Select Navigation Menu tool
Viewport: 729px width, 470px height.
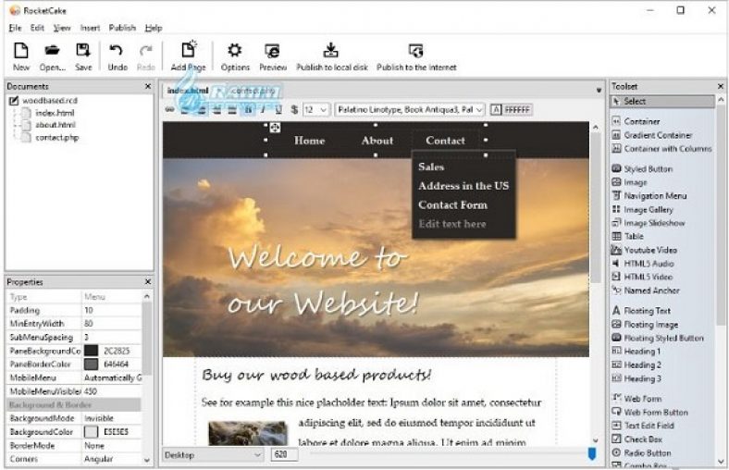tap(649, 196)
